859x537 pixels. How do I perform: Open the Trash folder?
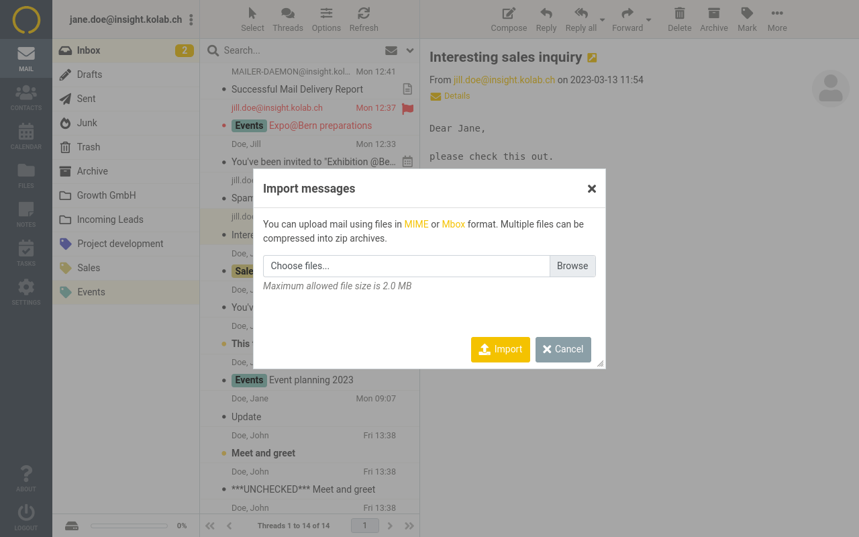[x=126, y=147]
